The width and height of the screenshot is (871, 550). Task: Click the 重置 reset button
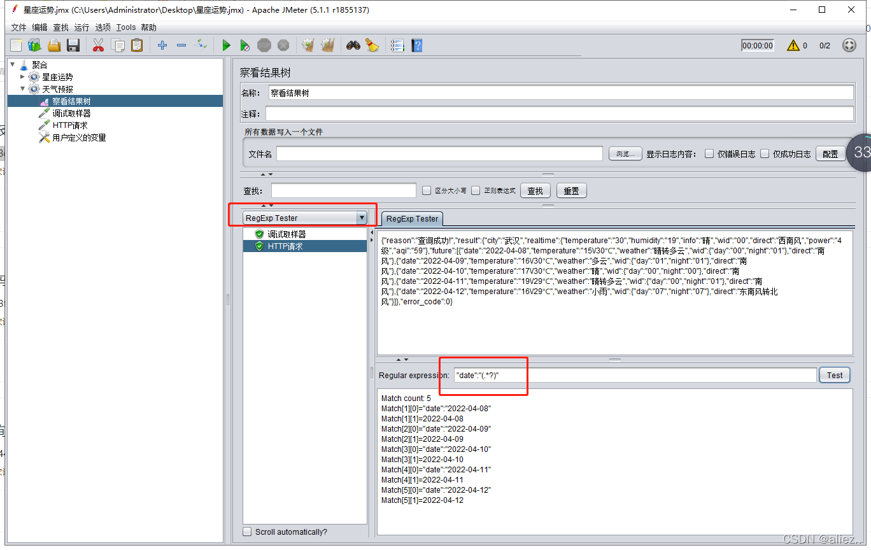click(572, 191)
